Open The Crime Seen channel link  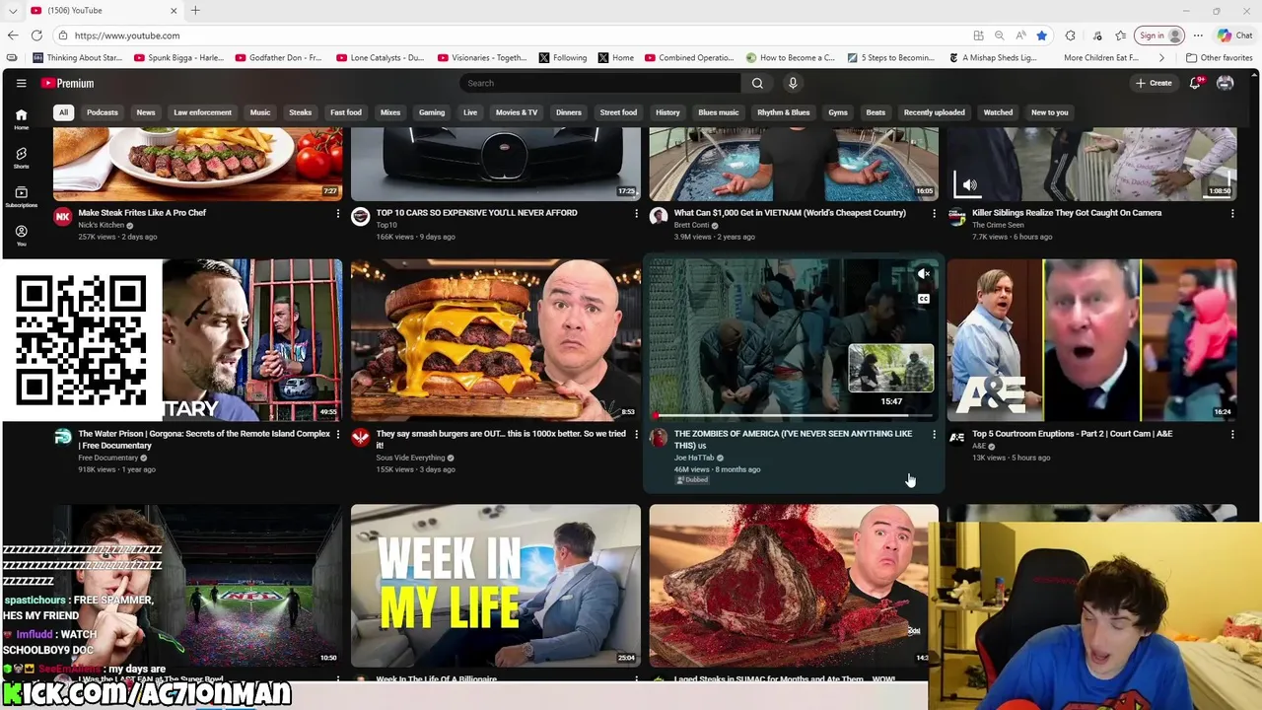click(998, 225)
